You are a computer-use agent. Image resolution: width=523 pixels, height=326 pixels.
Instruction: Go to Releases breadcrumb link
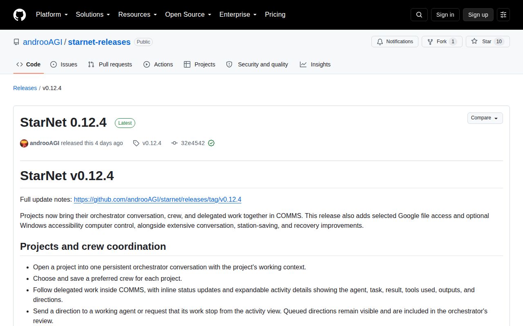[25, 88]
